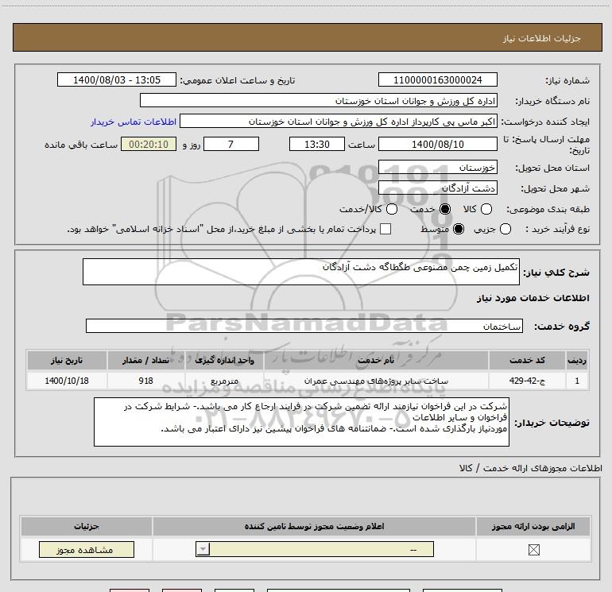
Task: Click the buyer notes text box
Action: click(301, 422)
